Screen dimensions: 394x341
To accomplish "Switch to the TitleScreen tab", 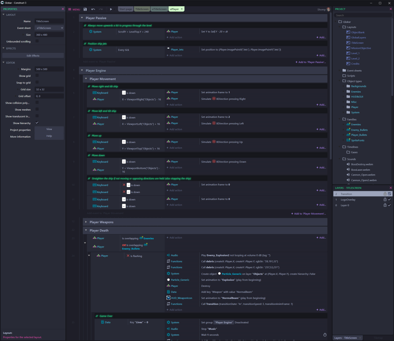I will click(x=142, y=9).
